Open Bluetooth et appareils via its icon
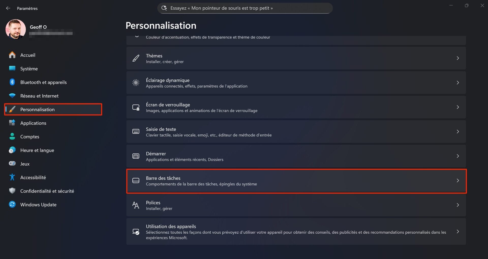Image resolution: width=488 pixels, height=259 pixels. click(x=12, y=82)
